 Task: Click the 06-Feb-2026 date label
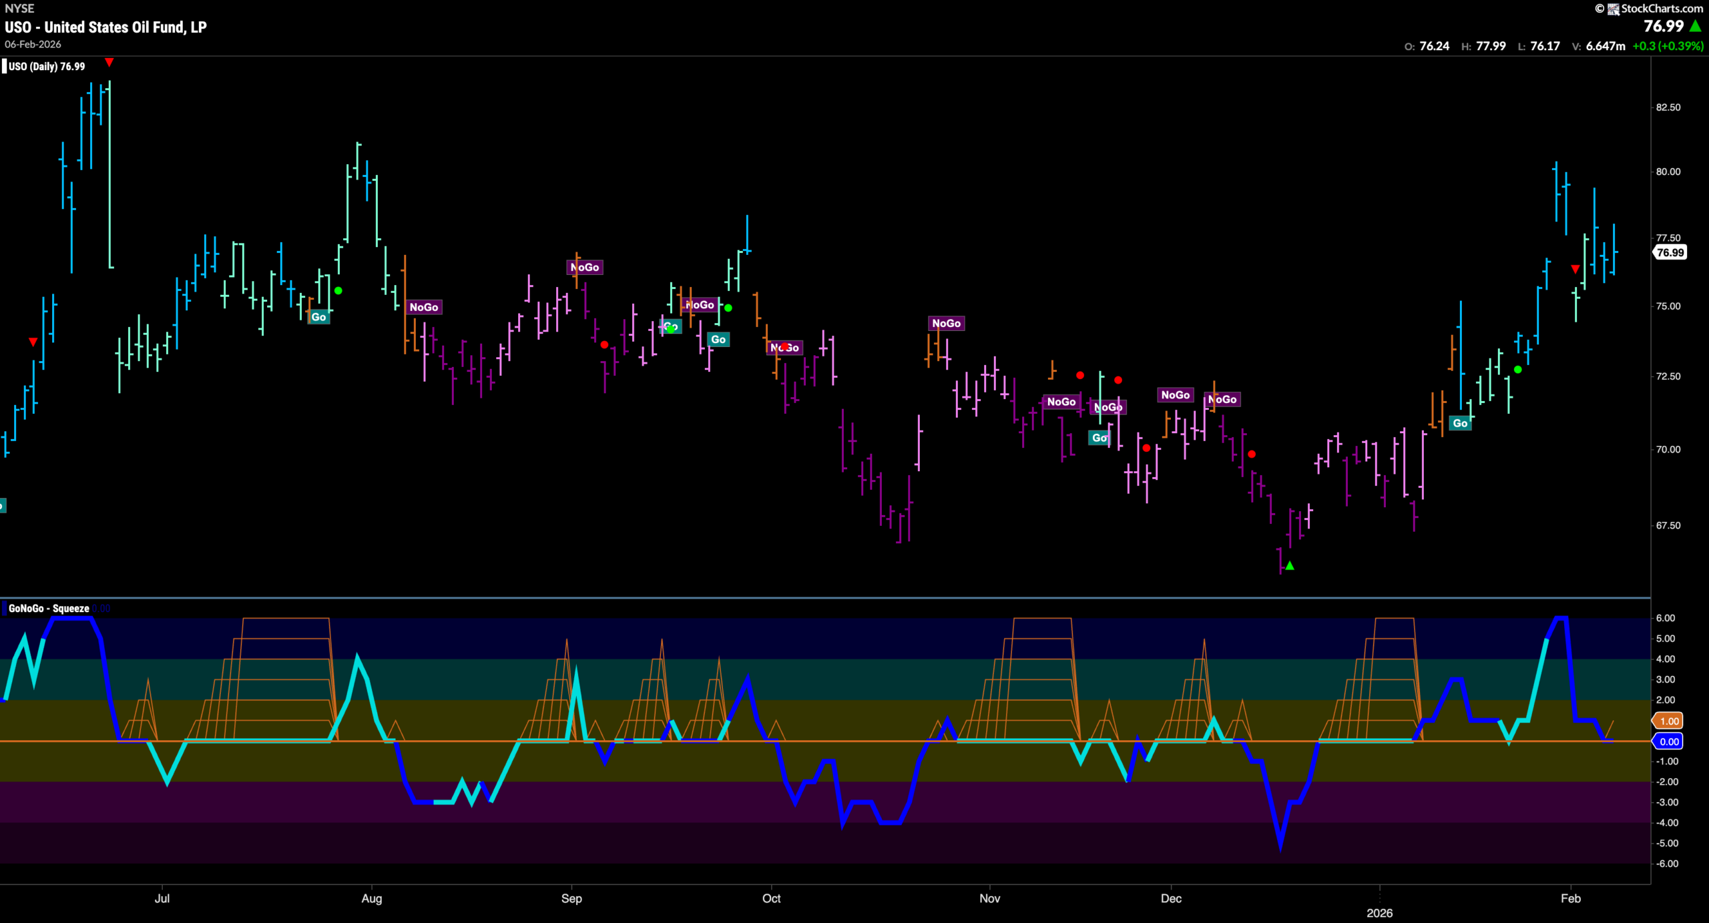click(33, 45)
